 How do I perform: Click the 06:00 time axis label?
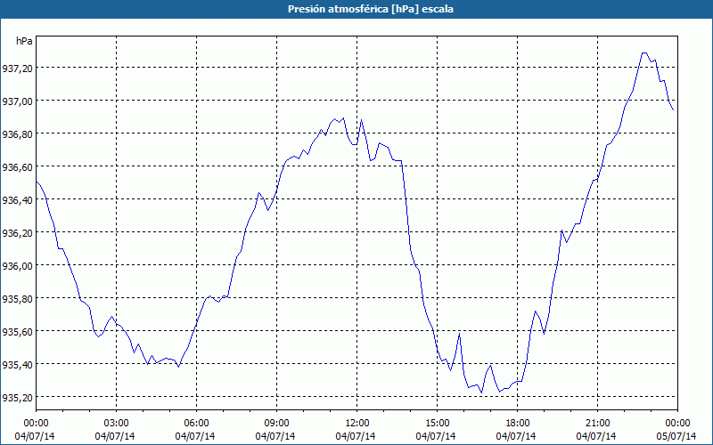point(196,423)
